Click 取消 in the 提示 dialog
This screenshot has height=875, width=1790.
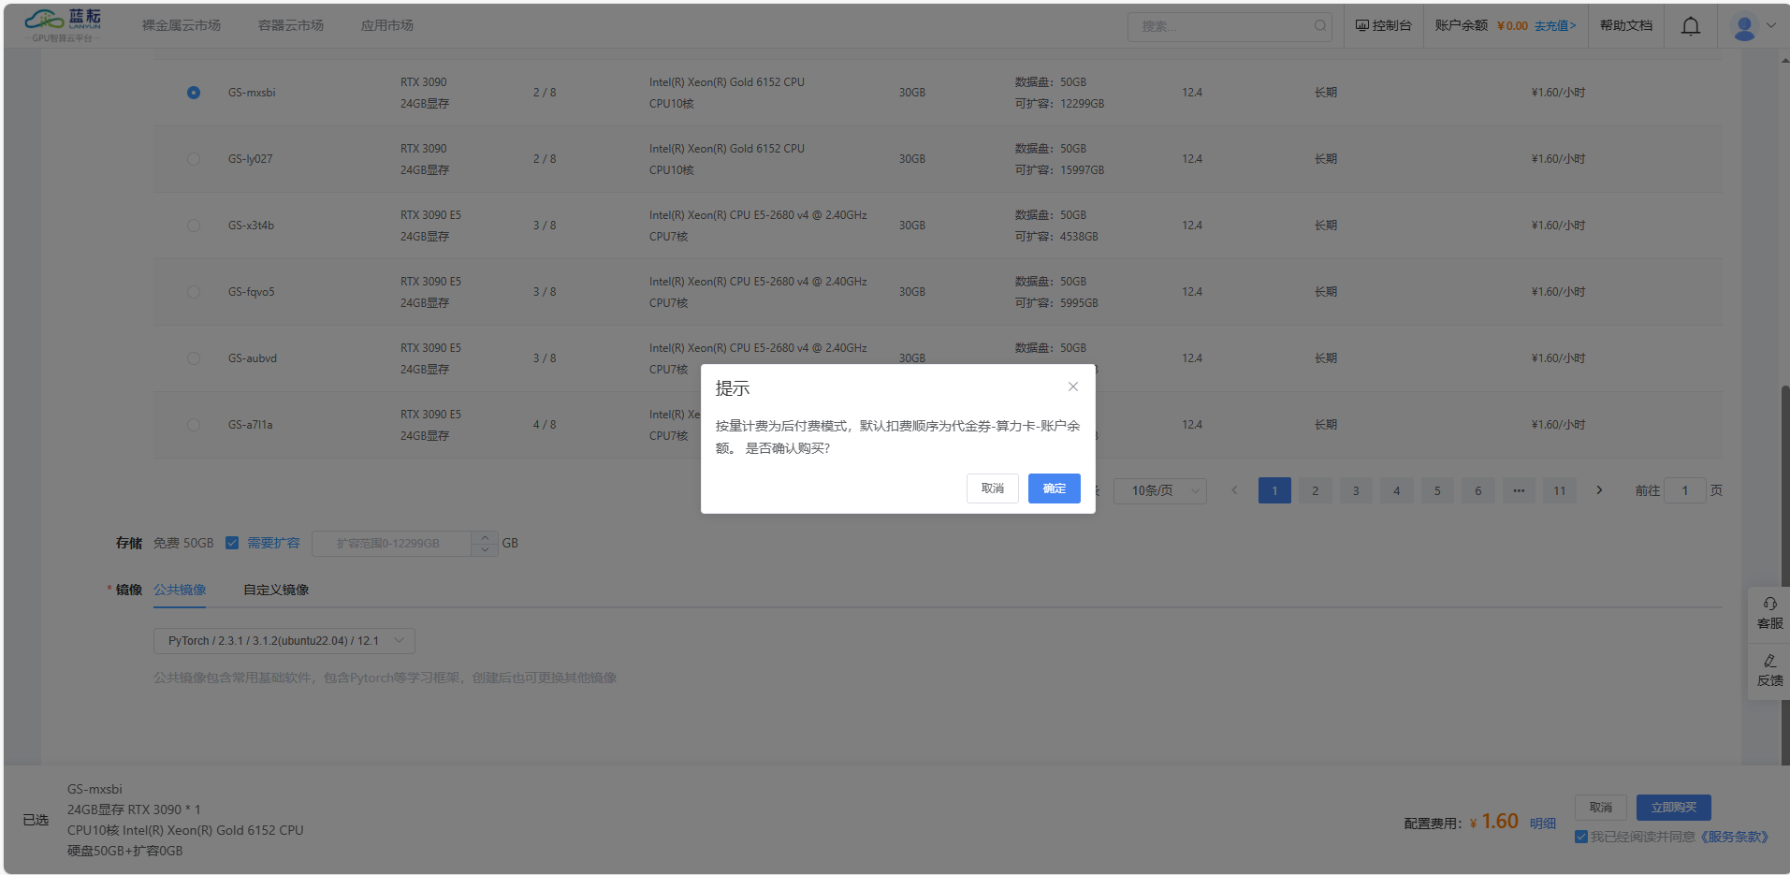(993, 489)
